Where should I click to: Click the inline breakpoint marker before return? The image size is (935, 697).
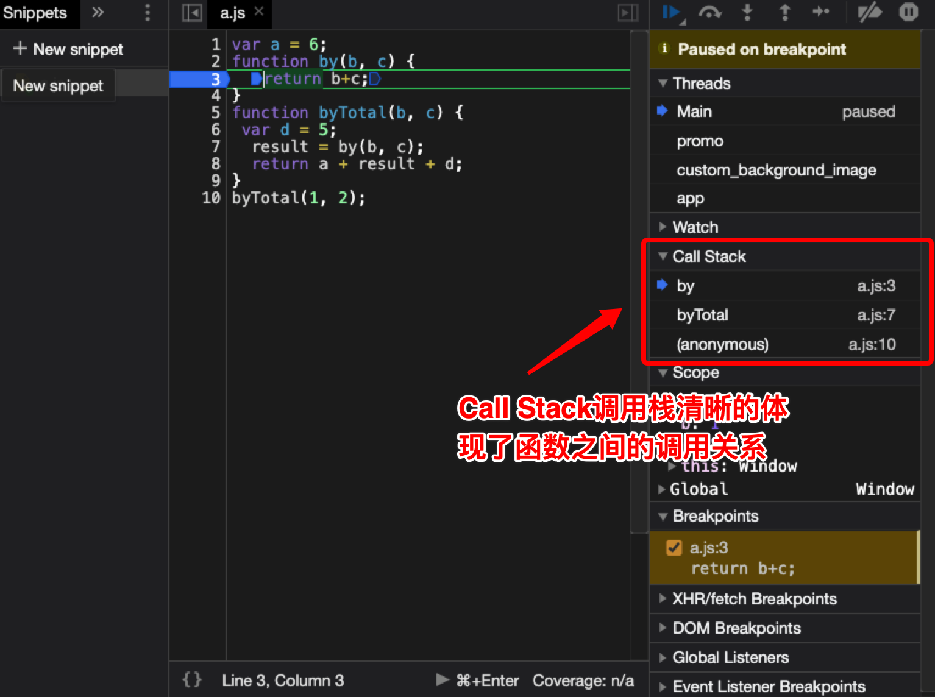256,79
